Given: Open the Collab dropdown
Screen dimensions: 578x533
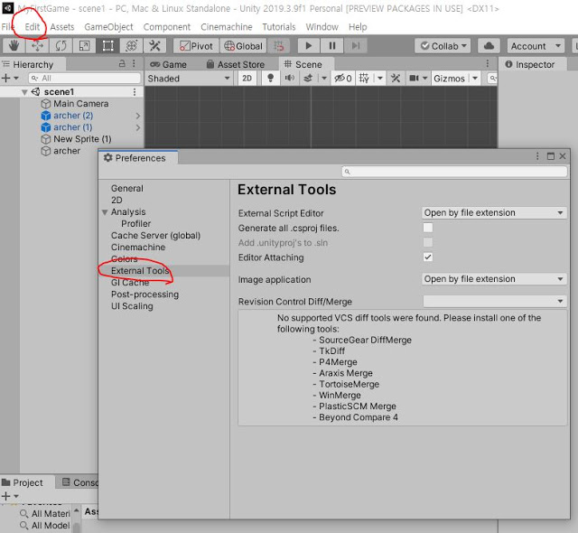Looking at the screenshot, I should coord(443,46).
